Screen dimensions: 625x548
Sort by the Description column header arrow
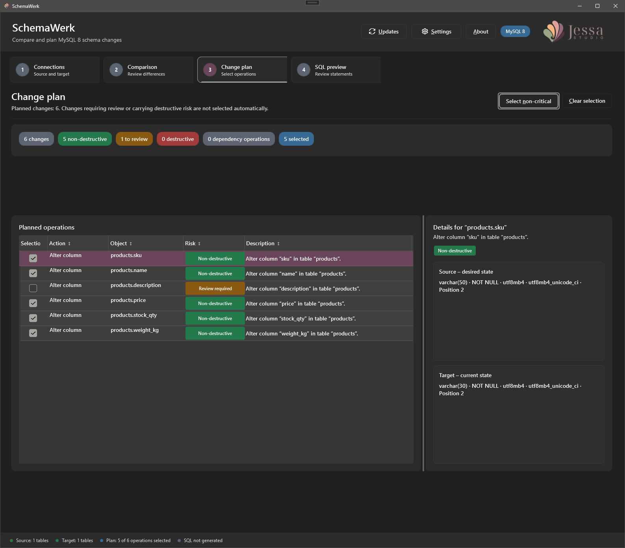tap(278, 244)
